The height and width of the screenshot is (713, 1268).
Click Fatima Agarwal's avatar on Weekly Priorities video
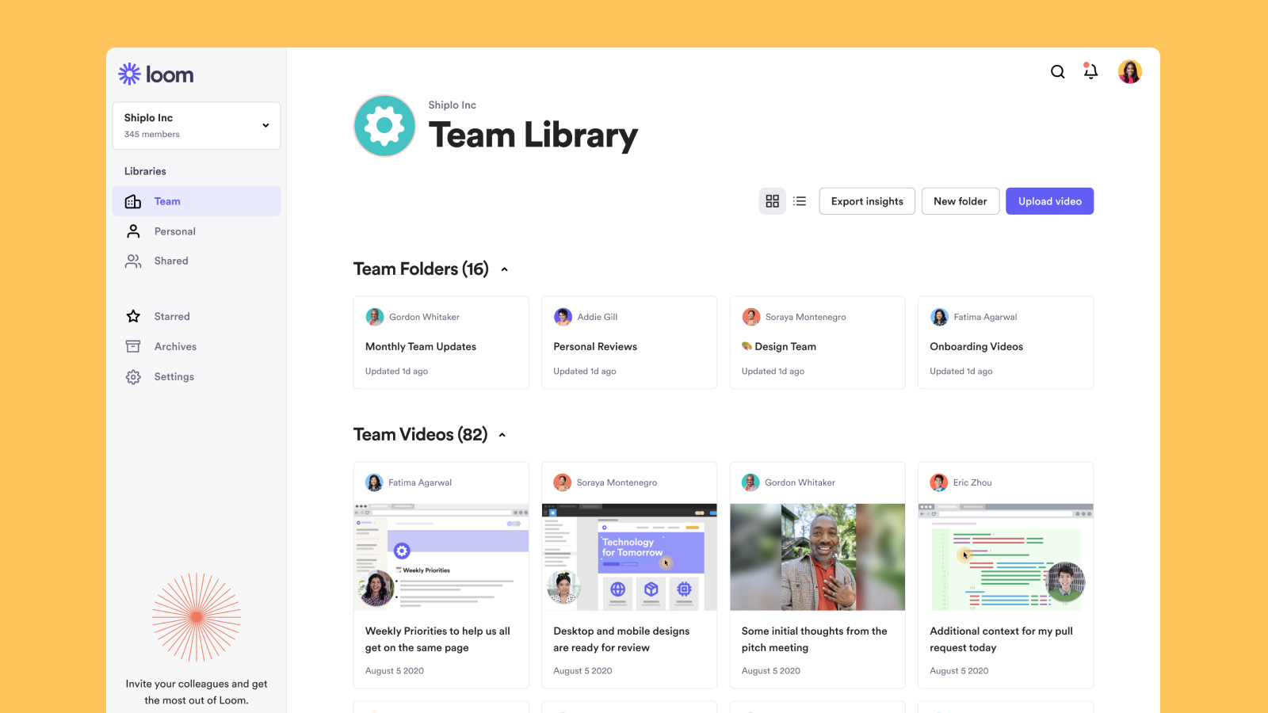tap(374, 482)
